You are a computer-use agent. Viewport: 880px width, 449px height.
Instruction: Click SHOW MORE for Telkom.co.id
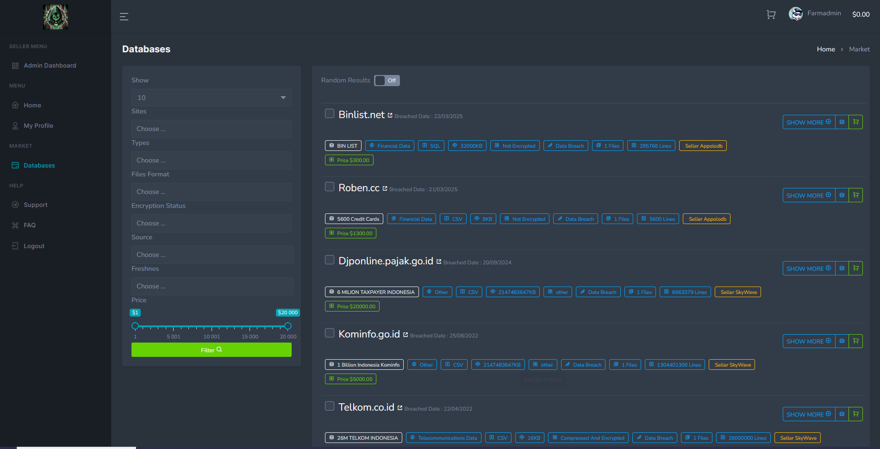click(x=809, y=414)
